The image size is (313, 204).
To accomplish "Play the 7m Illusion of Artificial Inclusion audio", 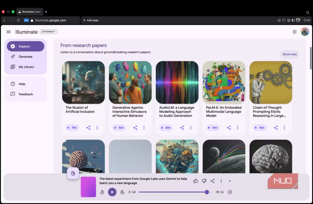I will pyautogui.click(x=72, y=128).
